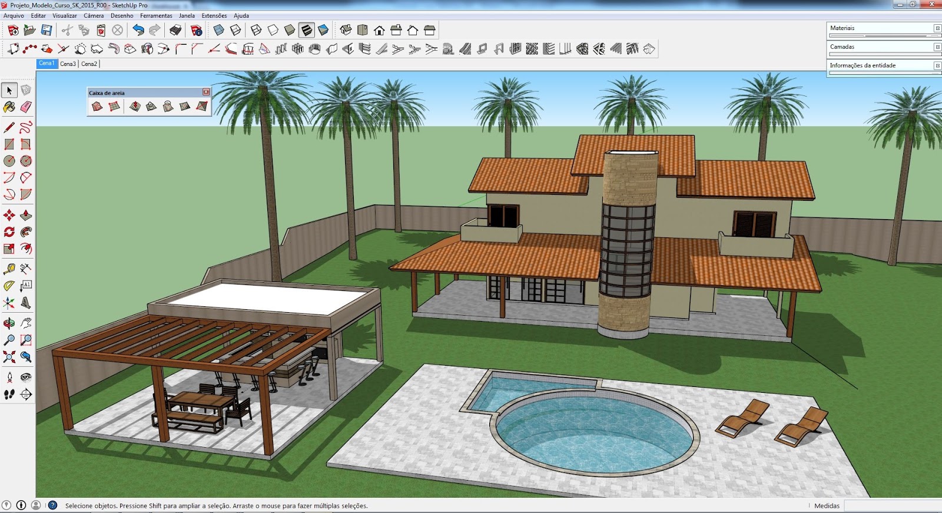Switch to Monochrome face style

pyautogui.click(x=323, y=30)
